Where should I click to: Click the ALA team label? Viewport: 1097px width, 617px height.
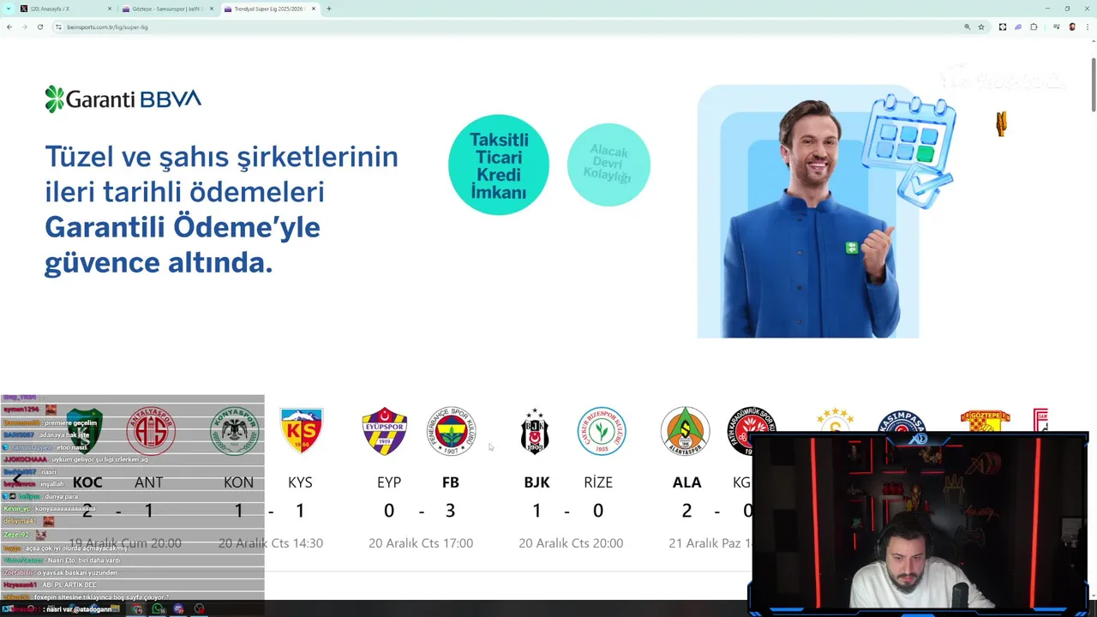pyautogui.click(x=686, y=482)
